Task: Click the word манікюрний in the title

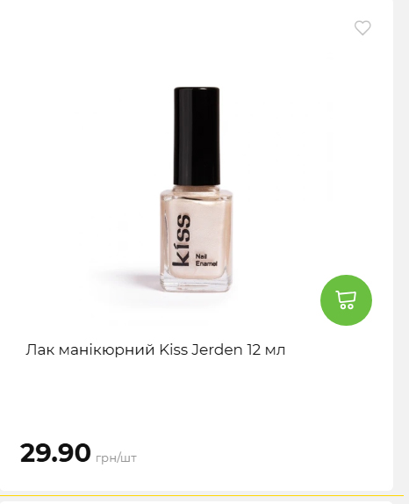Action: point(107,350)
